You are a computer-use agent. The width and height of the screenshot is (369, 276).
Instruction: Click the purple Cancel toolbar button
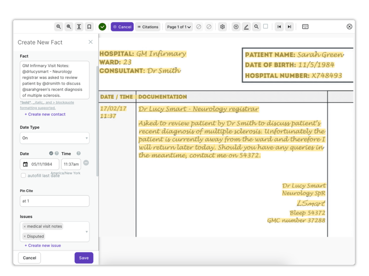click(x=122, y=27)
